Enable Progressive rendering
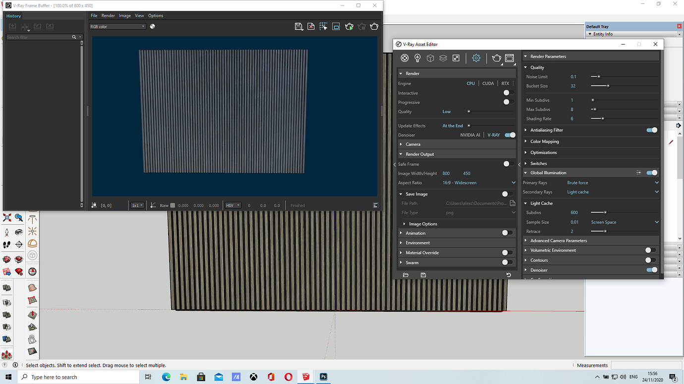The height and width of the screenshot is (384, 684). coord(507,102)
